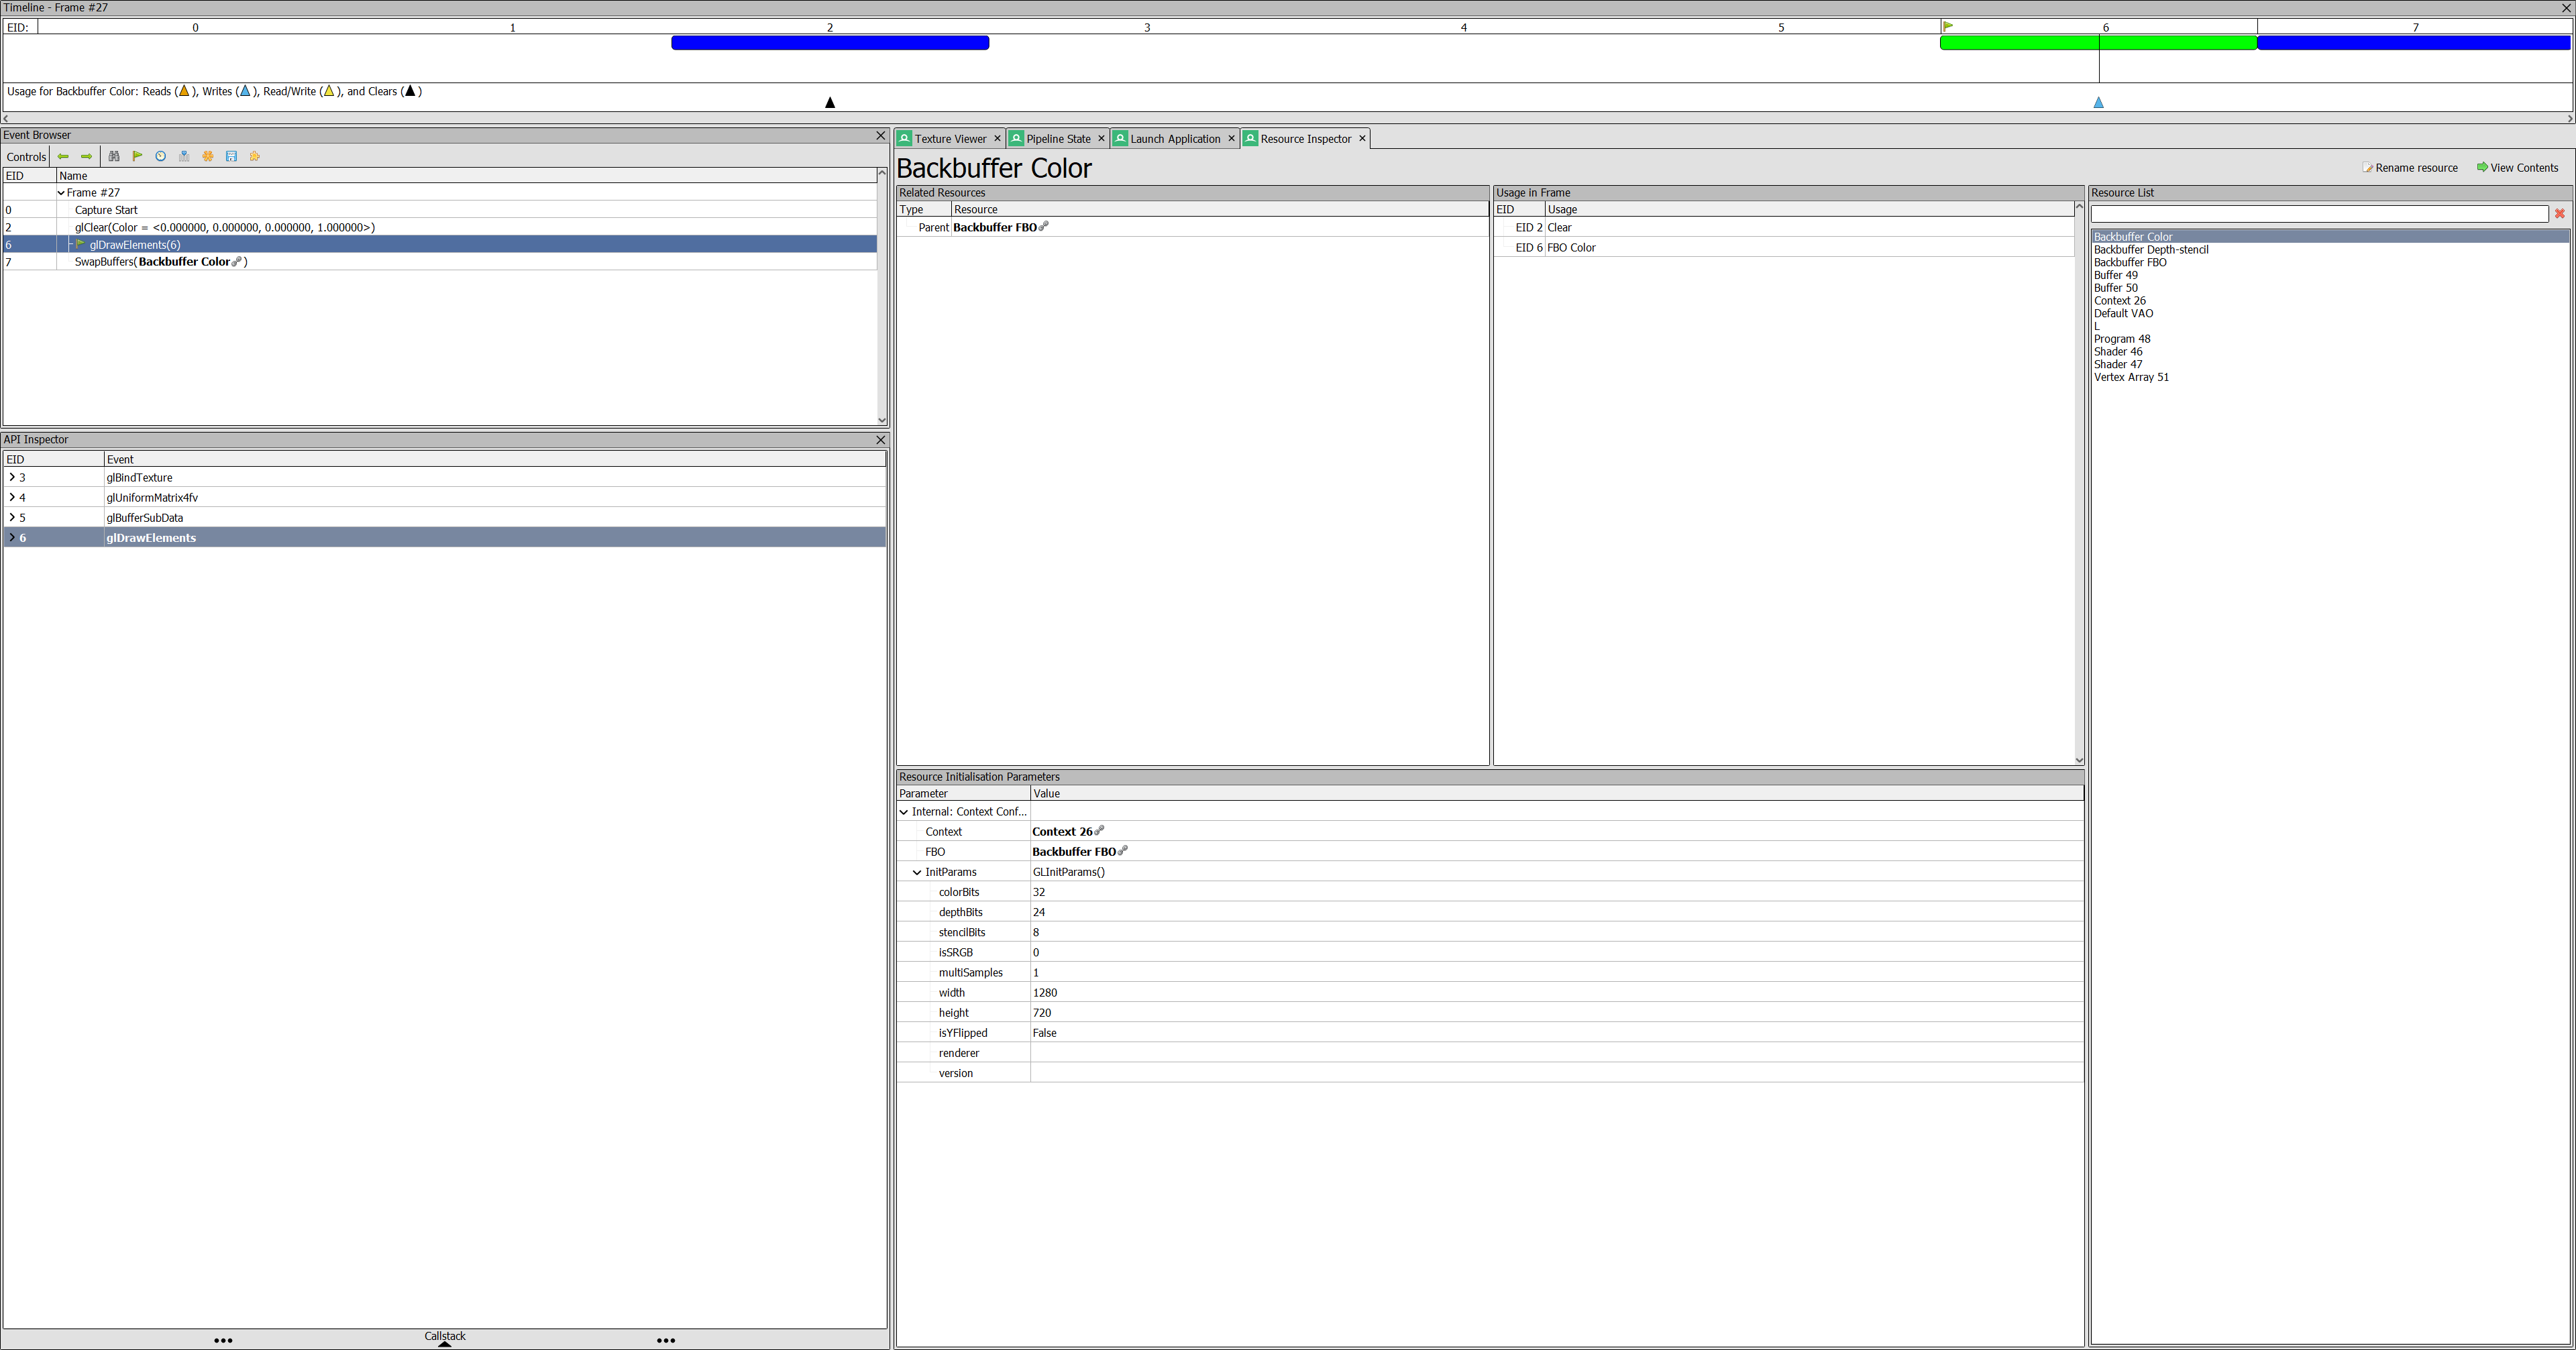Click the Rename resource button
2576x1350 pixels.
(x=2410, y=167)
